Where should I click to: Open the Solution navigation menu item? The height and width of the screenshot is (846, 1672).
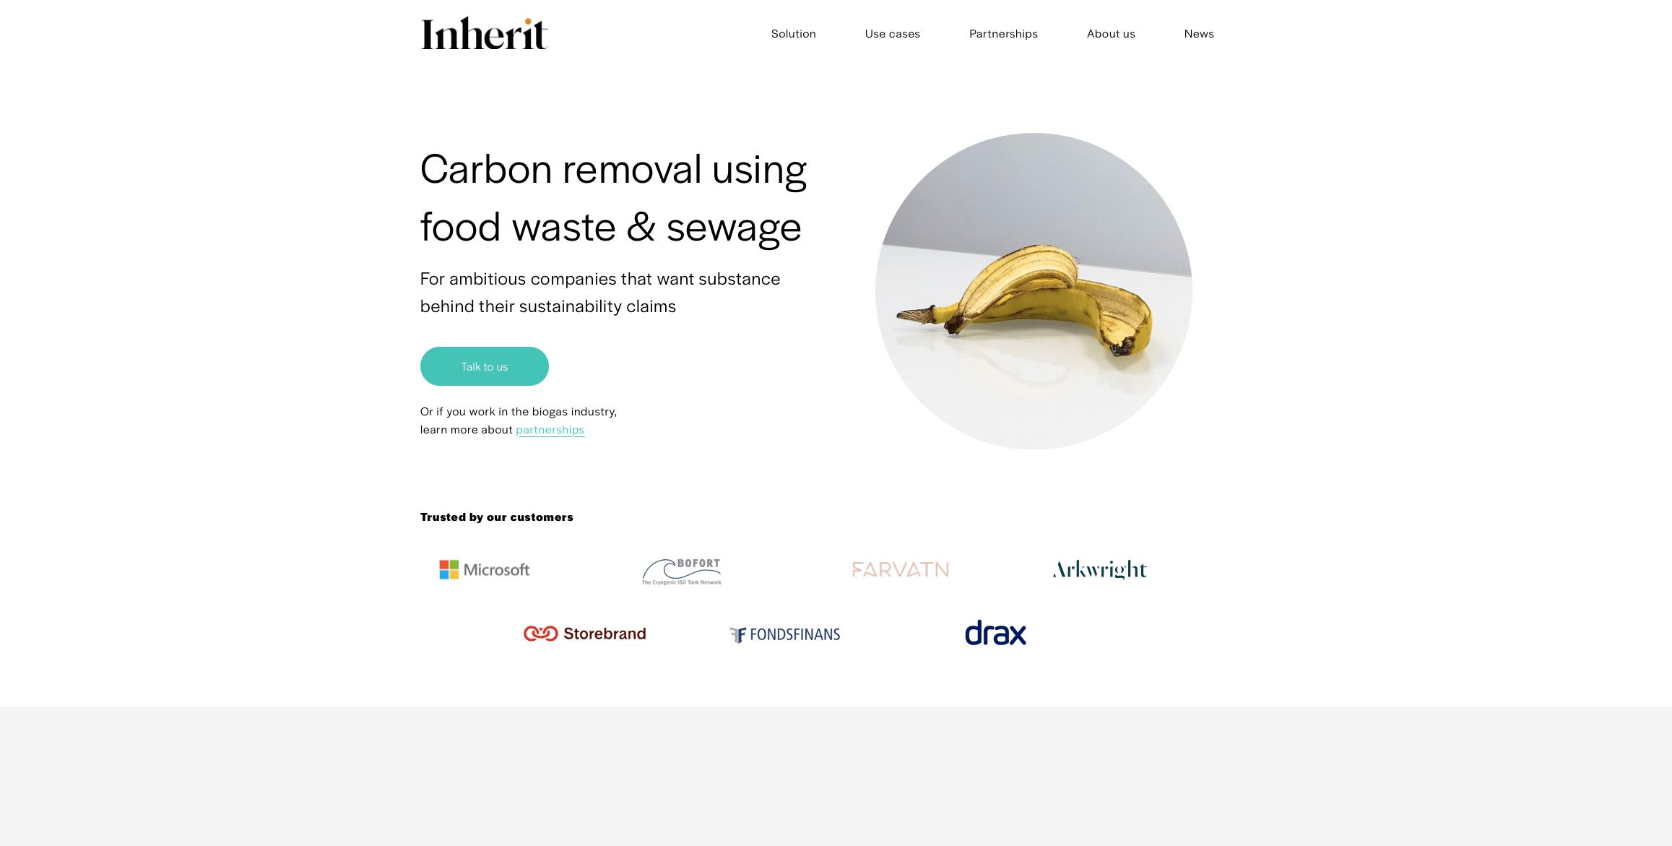tap(794, 33)
